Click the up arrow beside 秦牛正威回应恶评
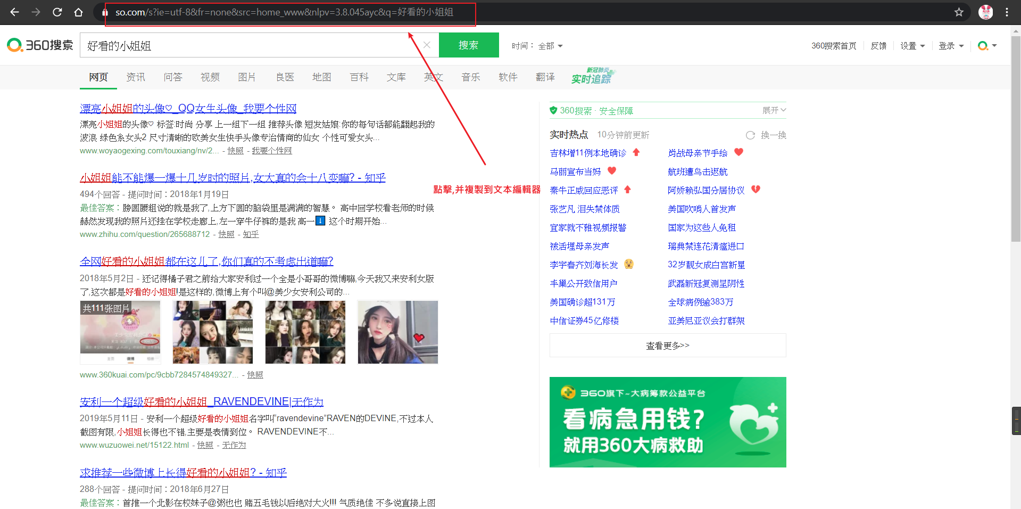Viewport: 1021px width, 509px height. pos(627,190)
